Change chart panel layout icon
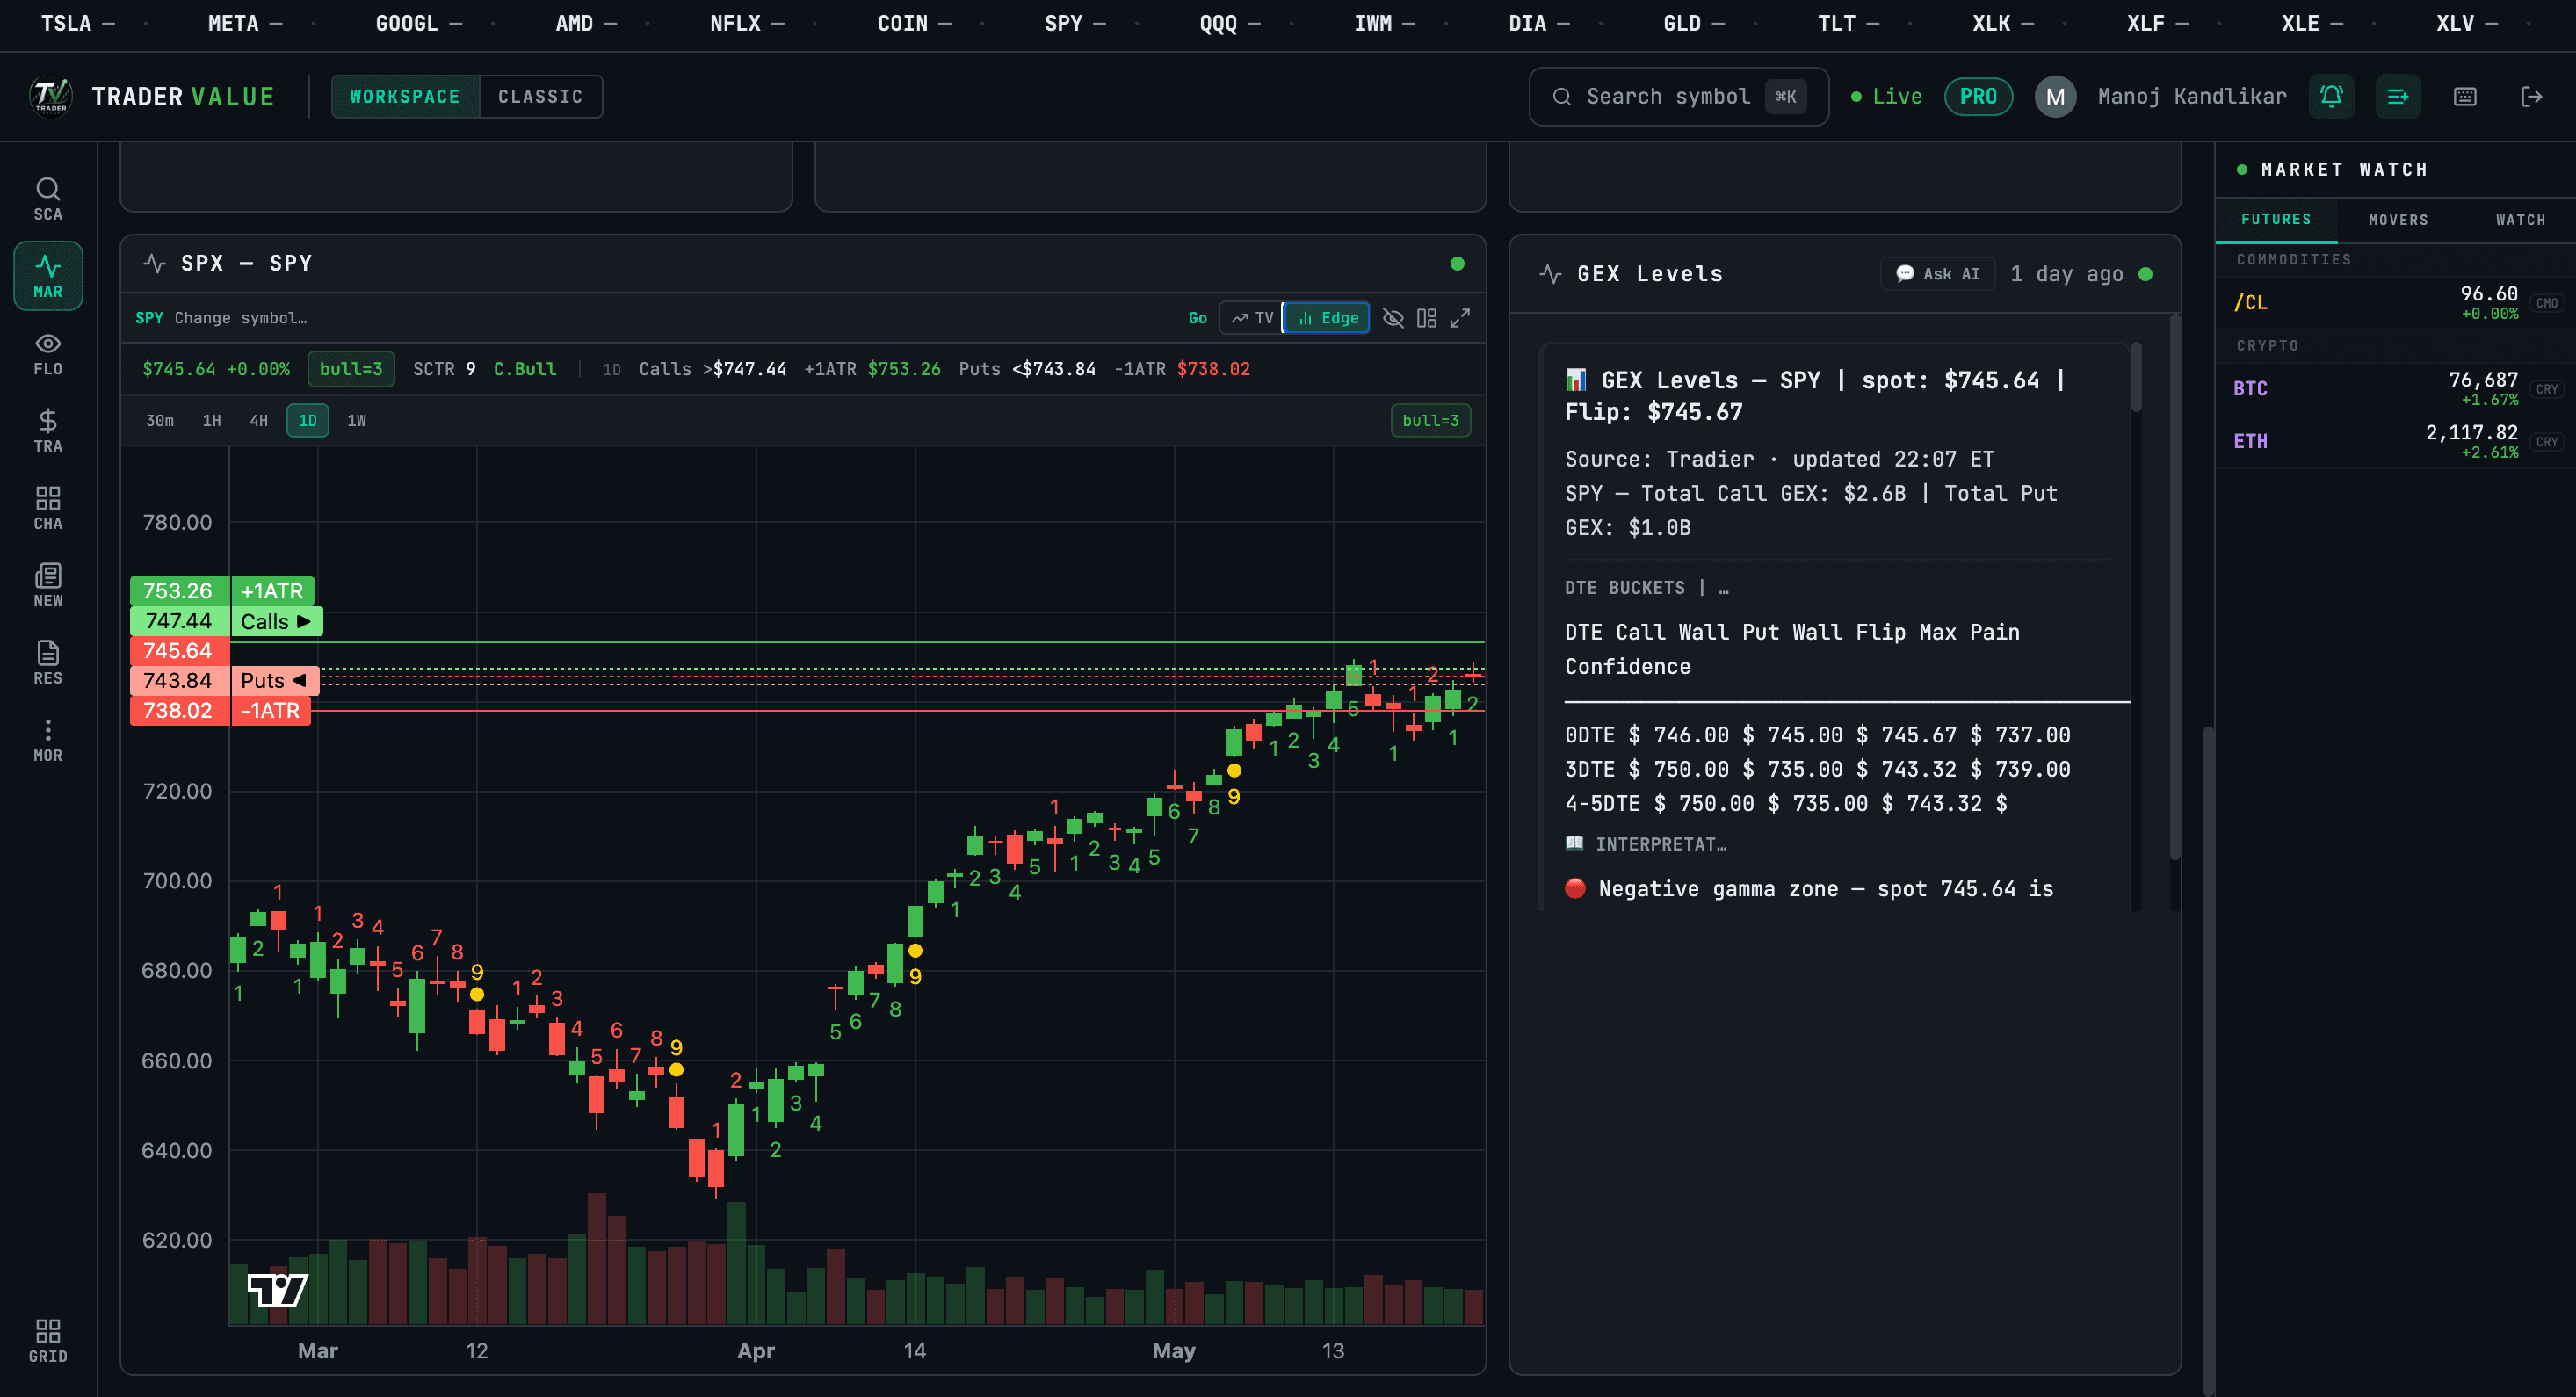Screen dimensions: 2576x1397 tap(1426, 318)
